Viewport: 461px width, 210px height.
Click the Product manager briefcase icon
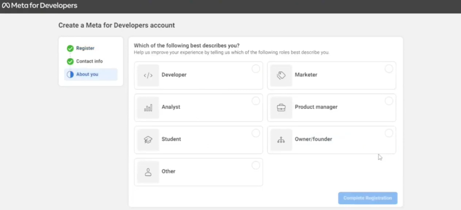(x=281, y=108)
